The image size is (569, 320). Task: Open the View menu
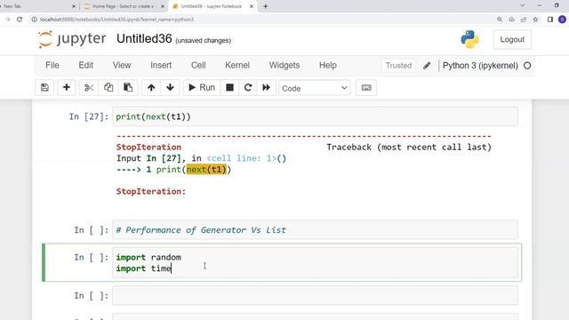pos(122,65)
